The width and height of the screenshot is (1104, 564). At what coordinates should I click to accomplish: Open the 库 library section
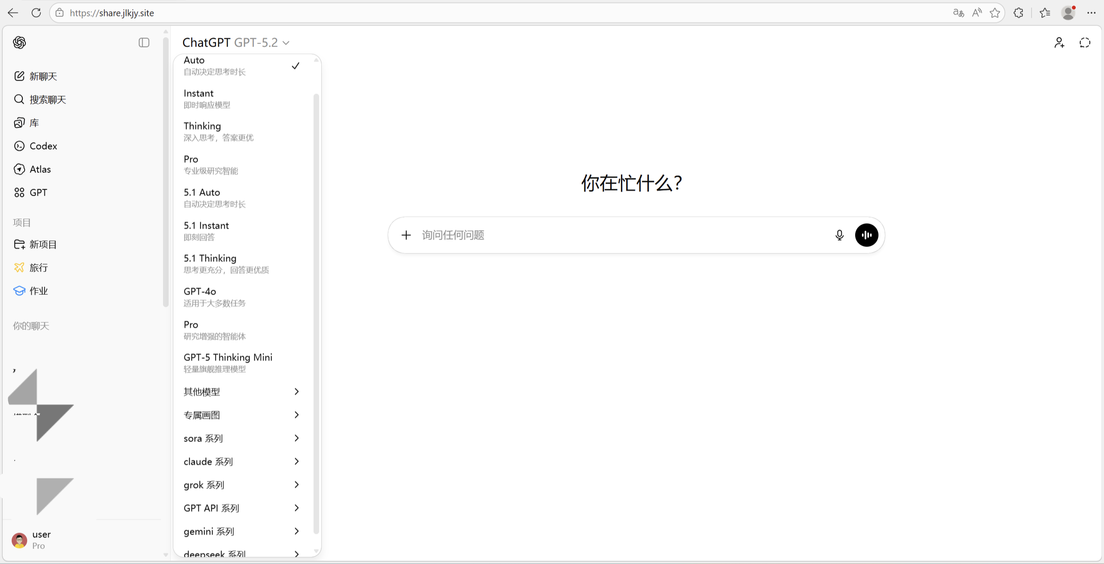click(x=34, y=122)
